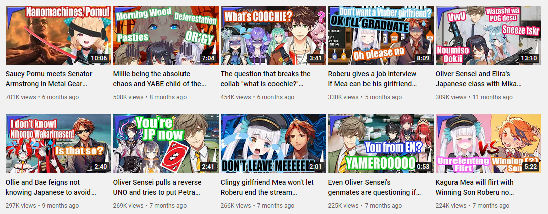548x214 pixels.
Task: Open the You're JP now thumbnail
Action: click(x=166, y=144)
